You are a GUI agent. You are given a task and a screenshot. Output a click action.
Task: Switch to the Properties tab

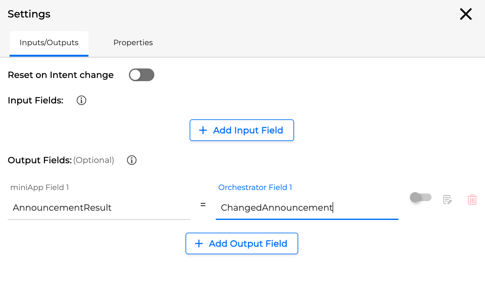pyautogui.click(x=133, y=42)
